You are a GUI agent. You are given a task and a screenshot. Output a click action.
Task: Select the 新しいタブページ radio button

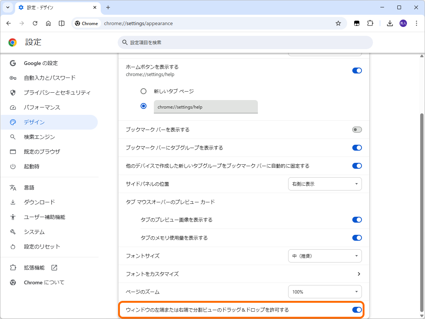[144, 91]
